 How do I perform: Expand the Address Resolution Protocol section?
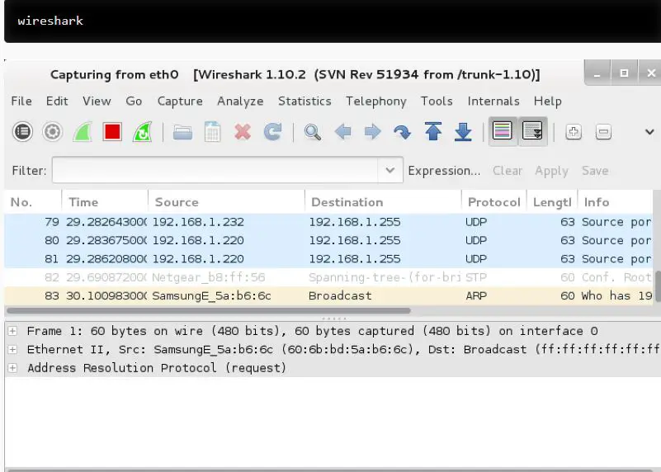click(13, 368)
